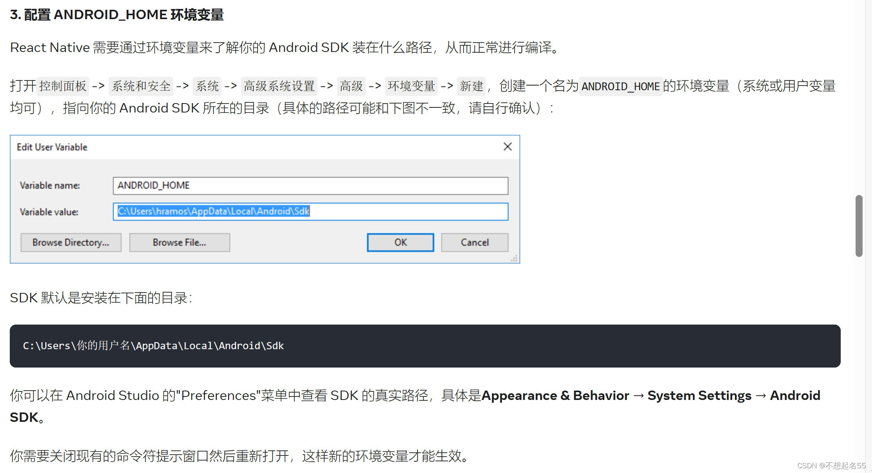
Task: Click the inline code "高级系统设置"
Action: click(279, 86)
